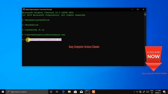Click the powercfg /h on line

33,30
